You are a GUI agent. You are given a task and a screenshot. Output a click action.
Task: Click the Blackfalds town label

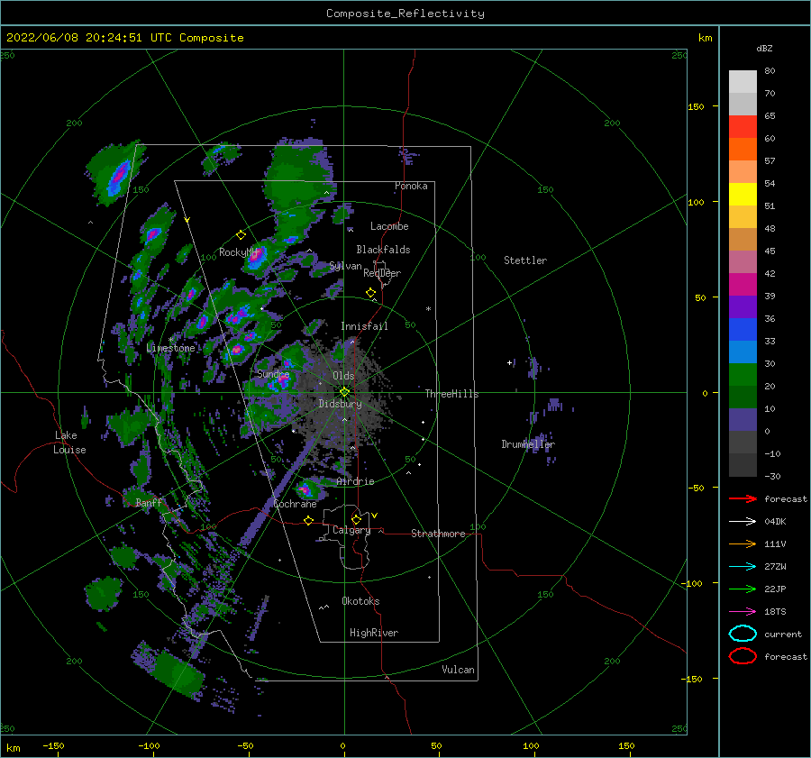point(383,250)
